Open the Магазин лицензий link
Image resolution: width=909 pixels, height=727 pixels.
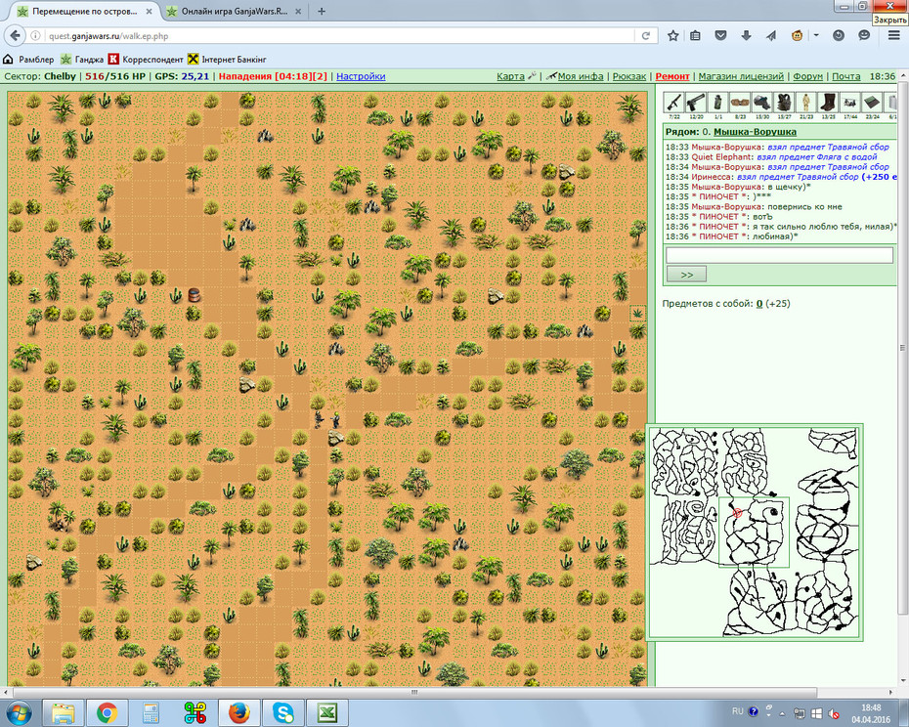(x=741, y=76)
